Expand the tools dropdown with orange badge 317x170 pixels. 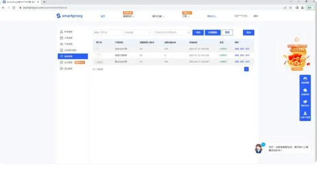click(x=186, y=16)
